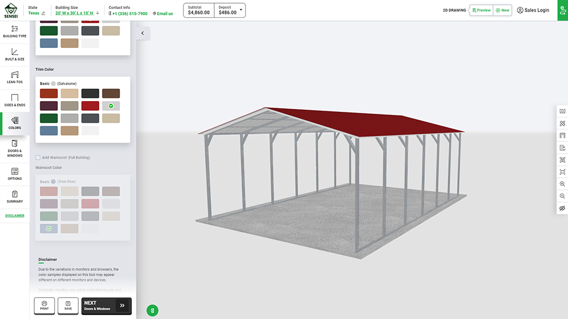Click the Save button
The width and height of the screenshot is (568, 319).
coord(68,306)
